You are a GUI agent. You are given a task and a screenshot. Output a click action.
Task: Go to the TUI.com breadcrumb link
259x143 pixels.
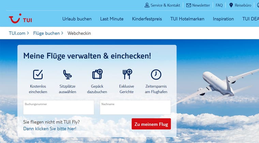[17, 33]
